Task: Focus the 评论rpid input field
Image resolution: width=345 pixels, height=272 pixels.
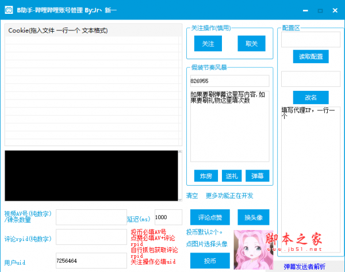Action: point(91,237)
